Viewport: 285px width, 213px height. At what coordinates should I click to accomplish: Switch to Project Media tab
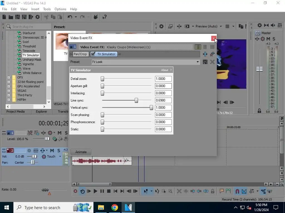(x=16, y=111)
